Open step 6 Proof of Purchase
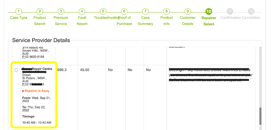Image resolution: width=275 pixels, height=130 pixels. (x=124, y=12)
